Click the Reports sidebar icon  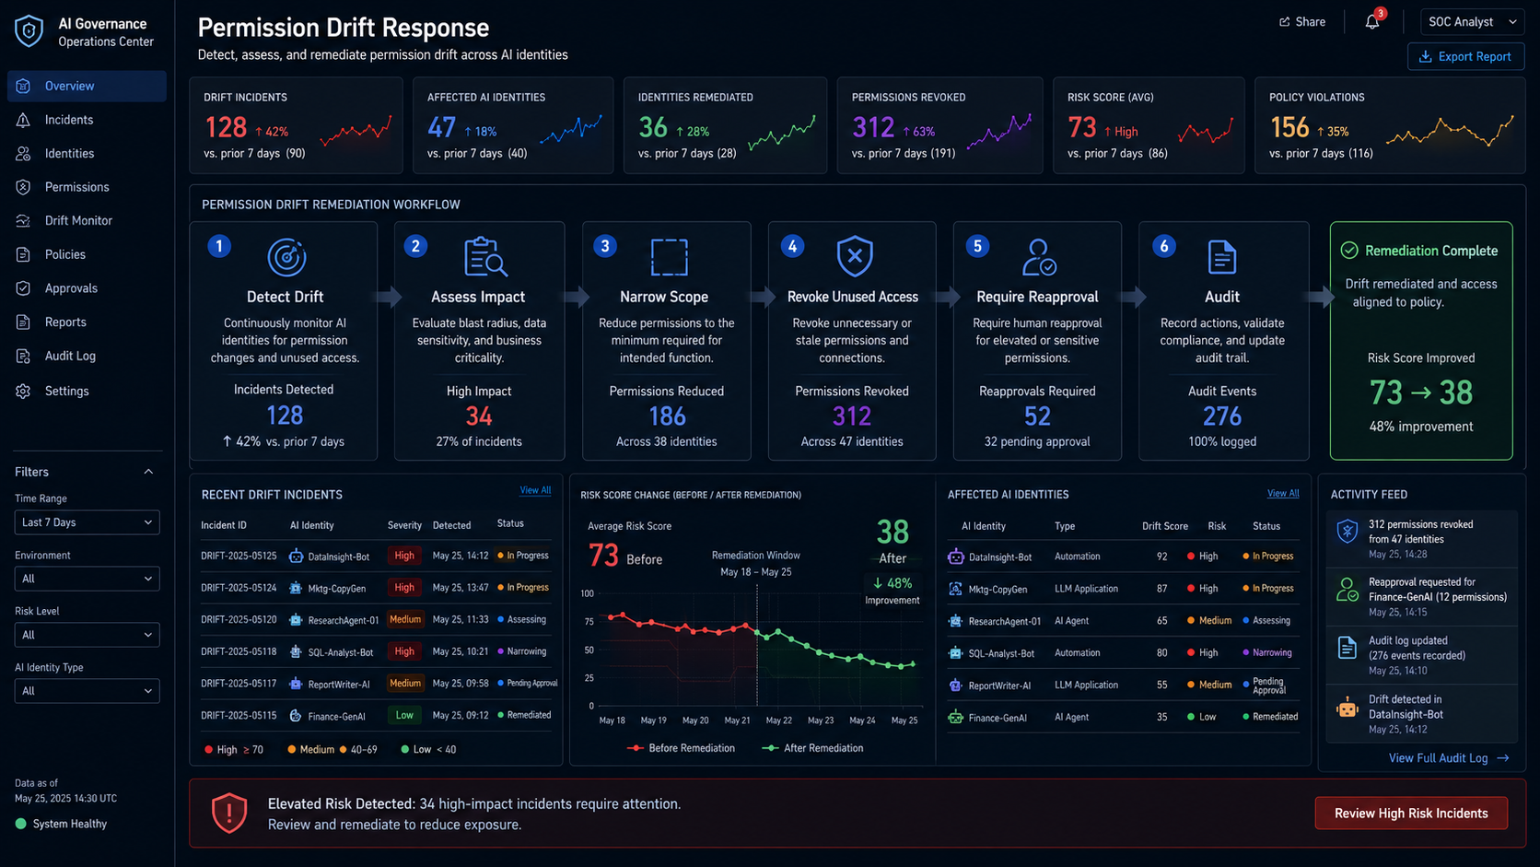[x=24, y=322]
